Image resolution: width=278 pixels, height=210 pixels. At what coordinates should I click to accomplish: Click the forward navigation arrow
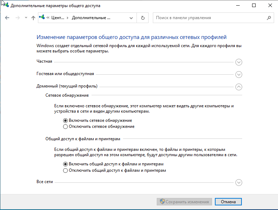(x=18, y=18)
